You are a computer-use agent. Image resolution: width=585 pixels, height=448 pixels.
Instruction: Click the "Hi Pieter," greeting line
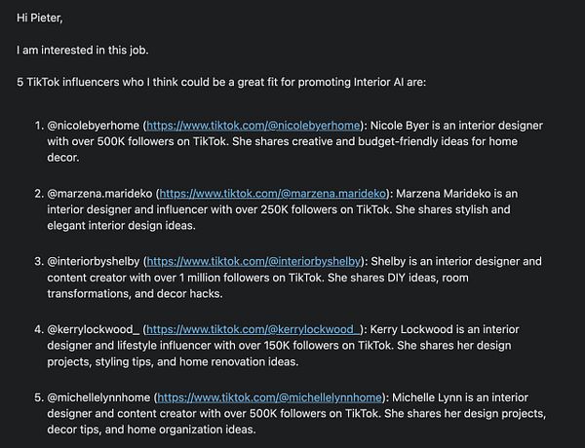pos(46,17)
